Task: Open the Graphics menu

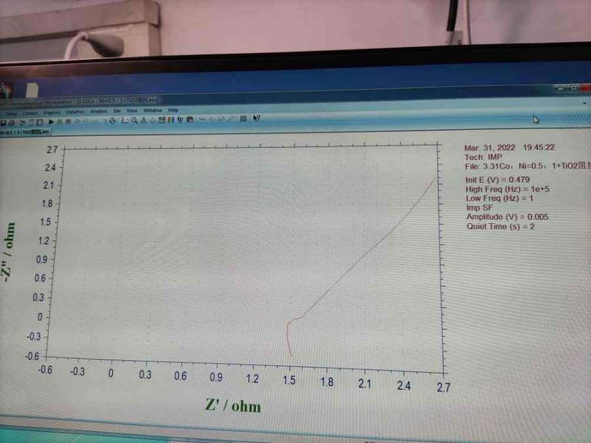Action: pyautogui.click(x=52, y=112)
